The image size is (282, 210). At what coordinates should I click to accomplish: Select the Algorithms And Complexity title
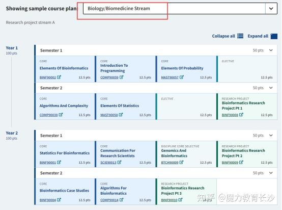[x=64, y=106]
